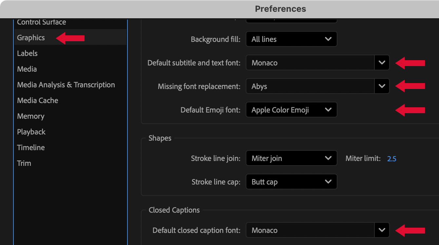Click the Abys missing font replacement field
The image size is (439, 245).
(x=310, y=86)
